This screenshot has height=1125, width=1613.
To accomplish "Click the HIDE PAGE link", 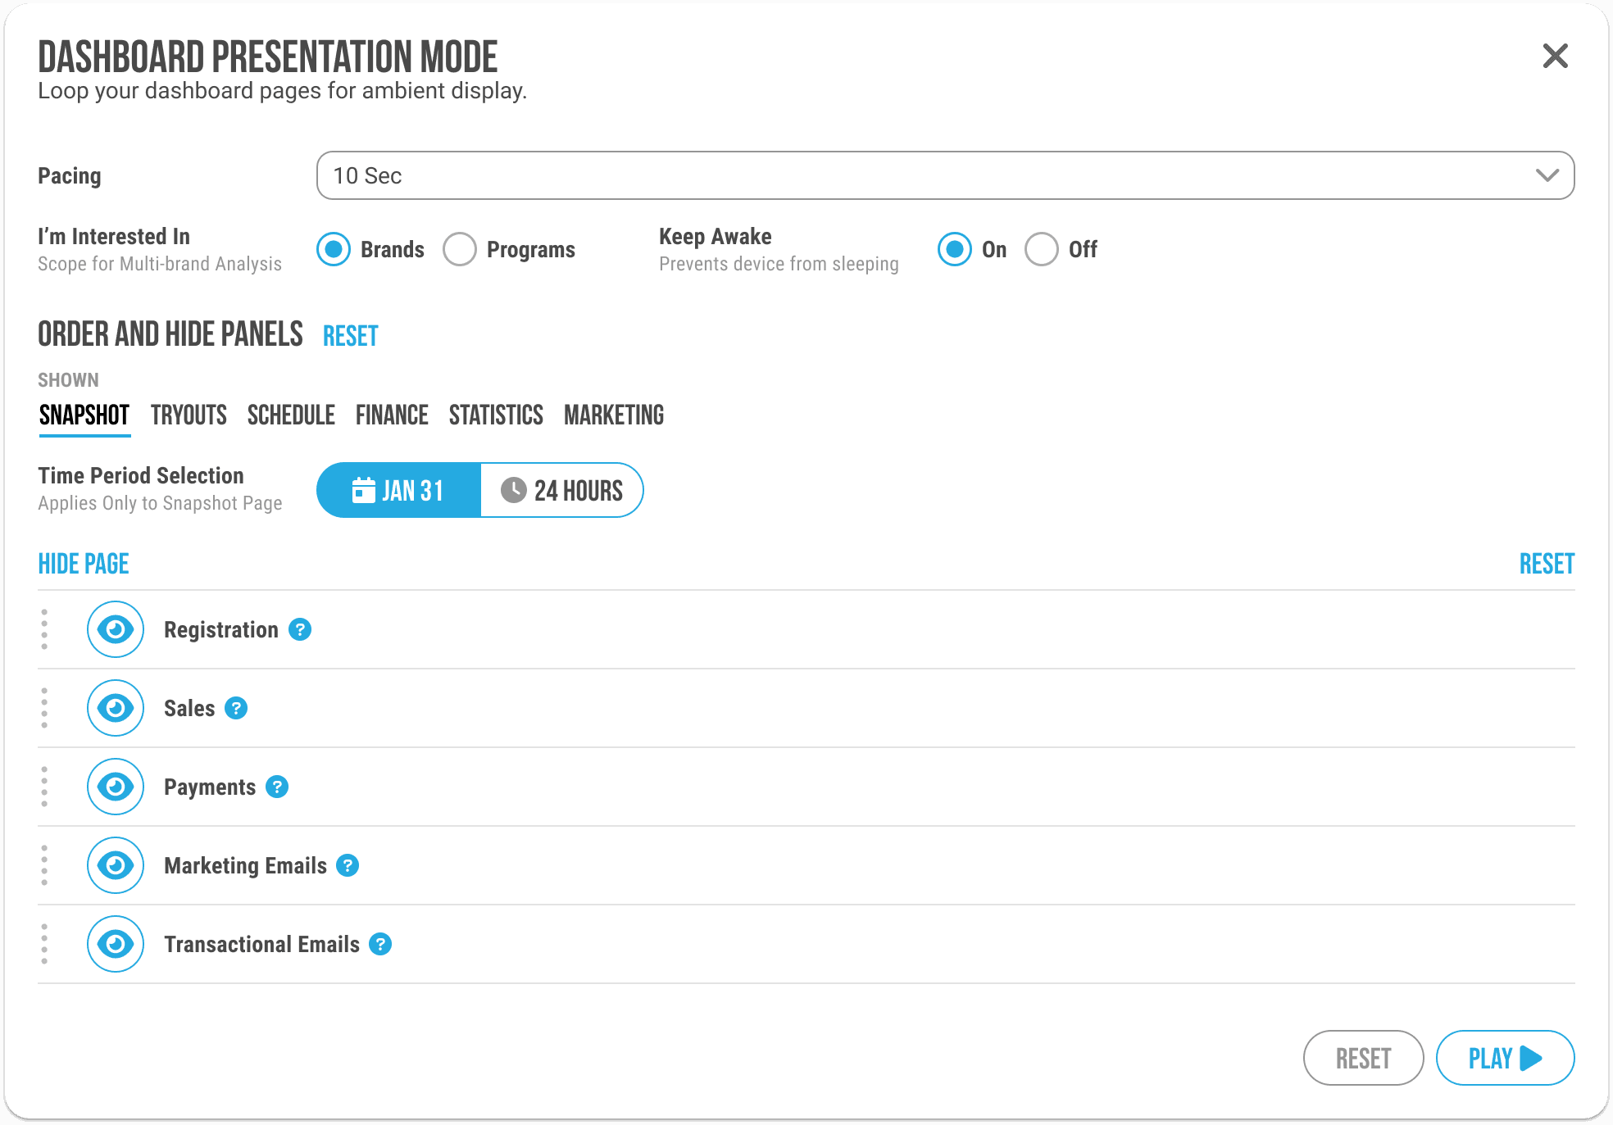I will tap(84, 564).
